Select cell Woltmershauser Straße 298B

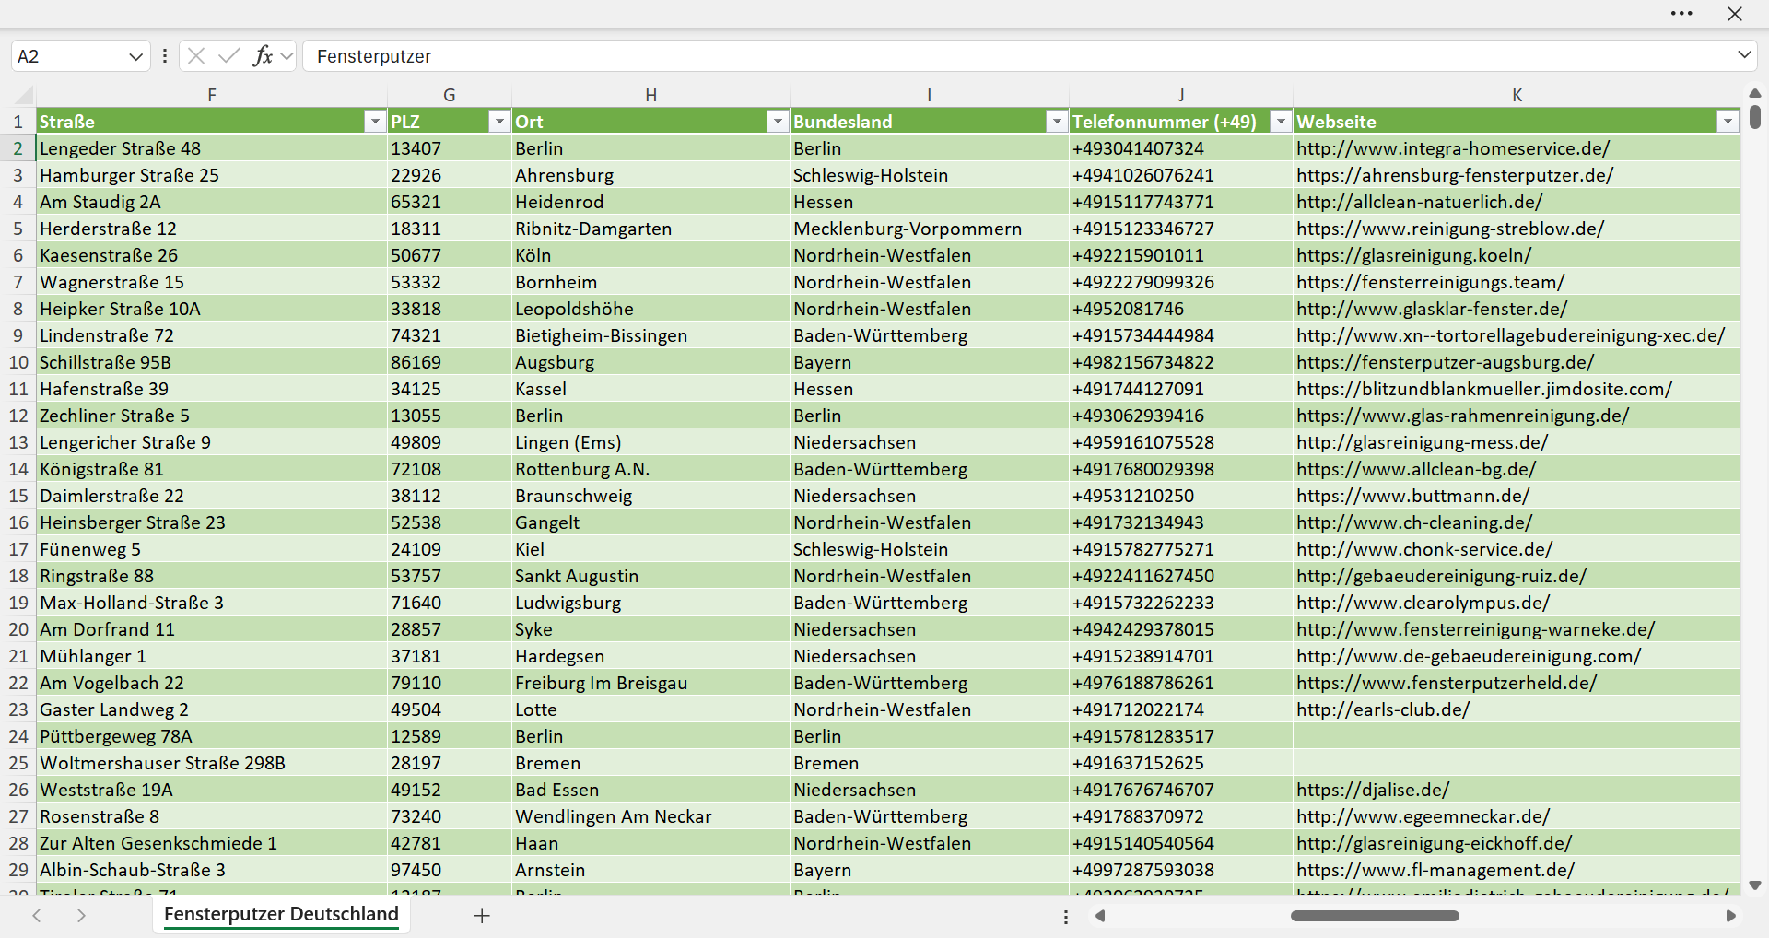(x=212, y=763)
